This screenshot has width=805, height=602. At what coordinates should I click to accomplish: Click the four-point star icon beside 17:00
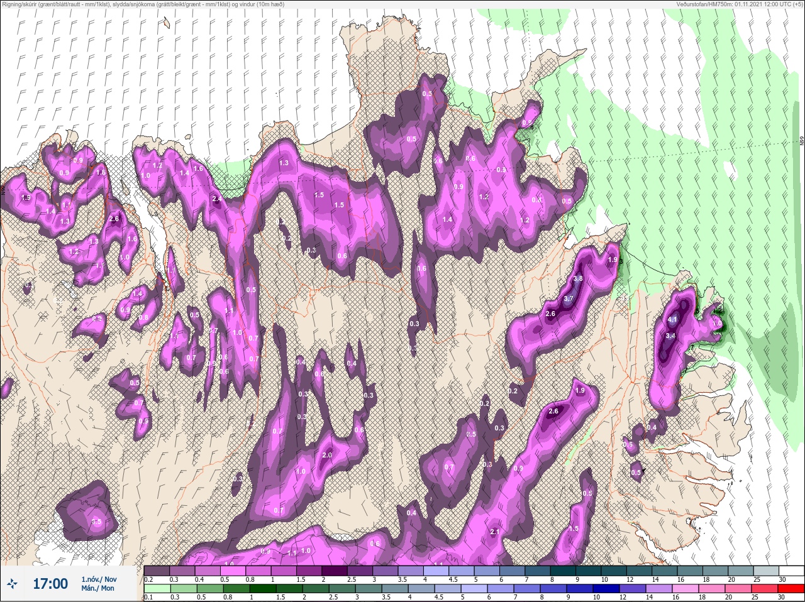click(x=13, y=584)
